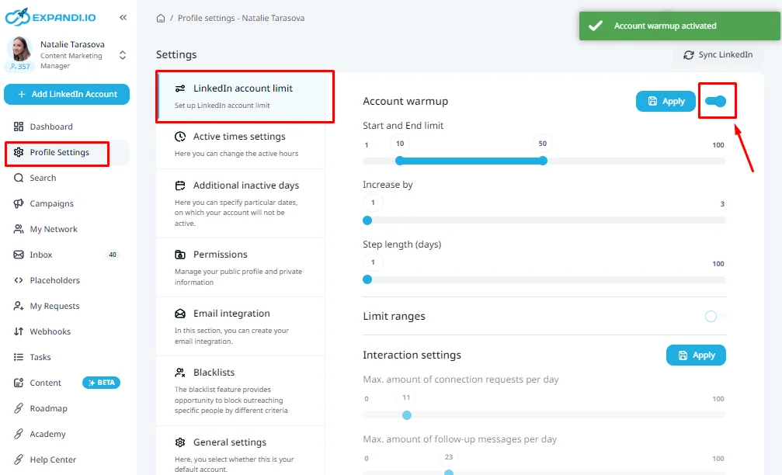
Task: Click the Add LinkedIn Account button
Action: click(x=67, y=94)
